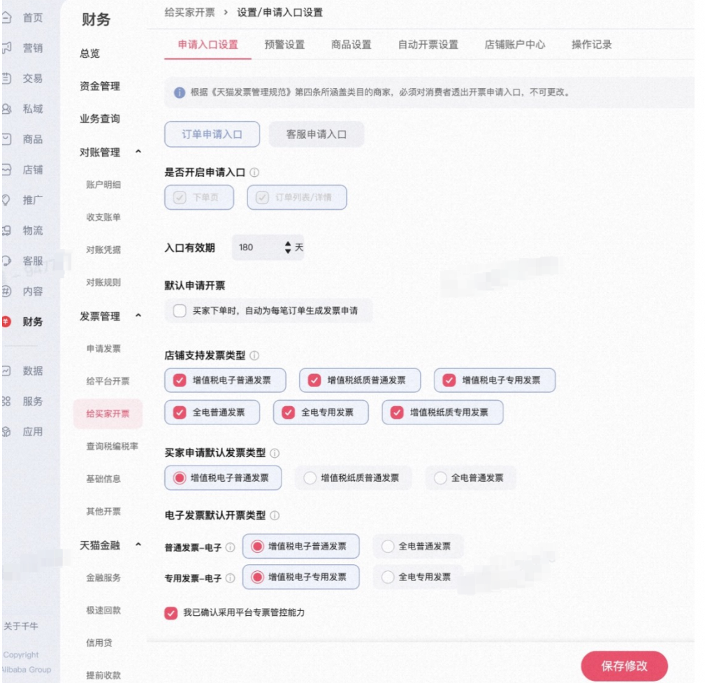Open 总览 in finance menu
Viewport: 705px width, 683px height.
[89, 54]
